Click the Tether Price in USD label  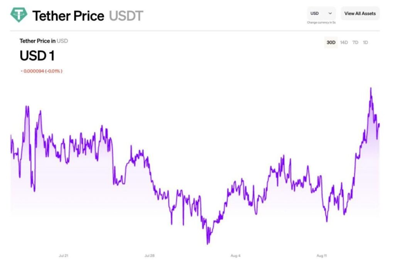coord(44,41)
